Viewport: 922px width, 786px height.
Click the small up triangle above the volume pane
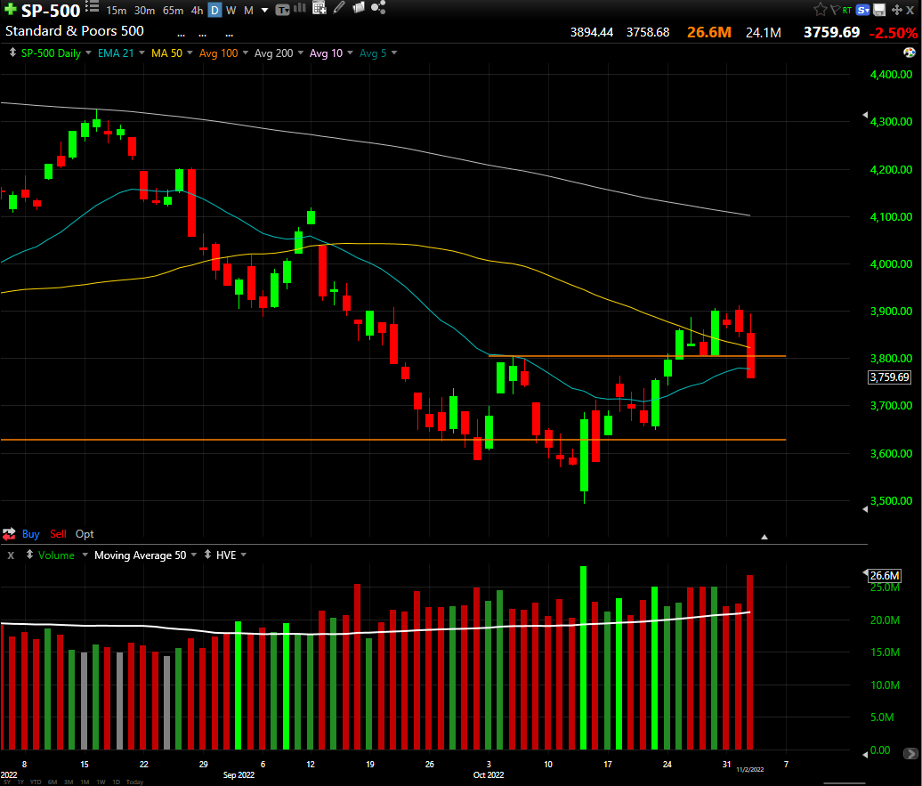(x=764, y=537)
